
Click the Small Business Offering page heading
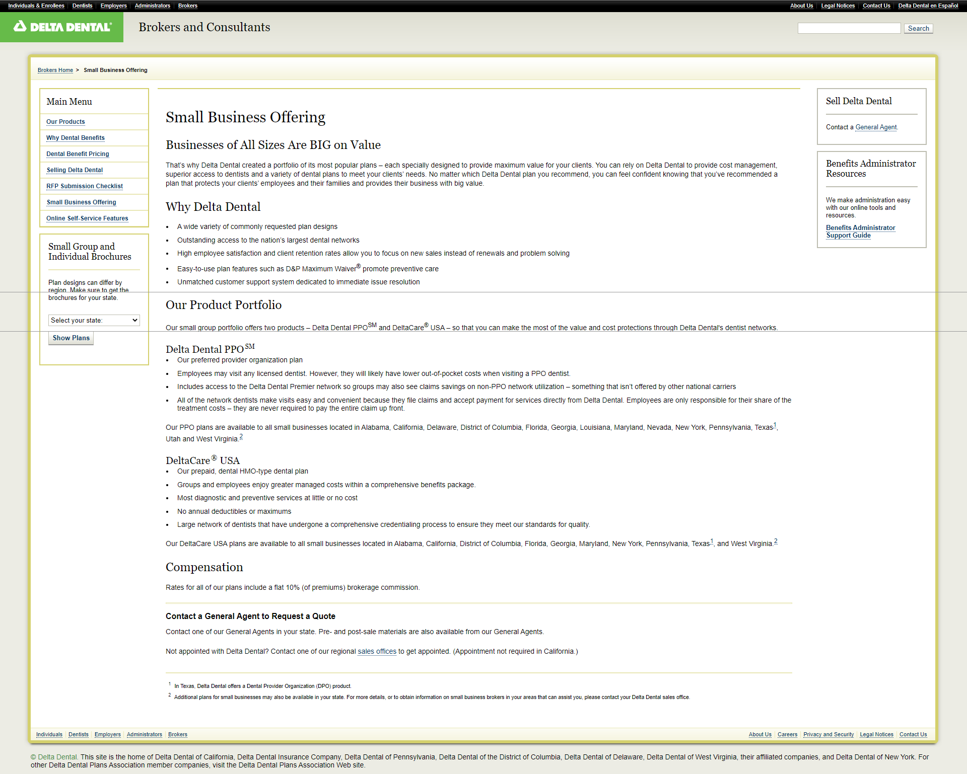click(x=245, y=117)
